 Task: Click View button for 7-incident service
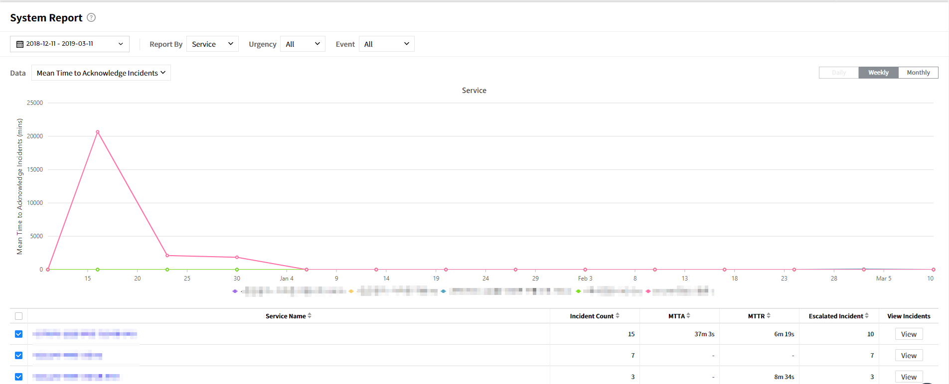click(x=909, y=356)
